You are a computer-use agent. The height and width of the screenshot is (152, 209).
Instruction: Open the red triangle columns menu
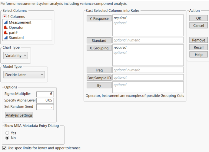pyautogui.click(x=5, y=17)
